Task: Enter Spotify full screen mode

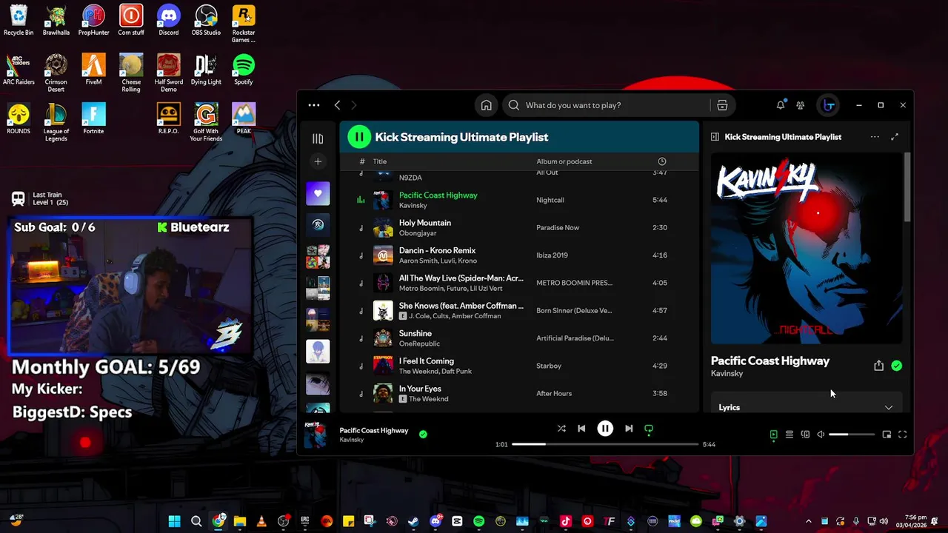Action: pyautogui.click(x=902, y=435)
